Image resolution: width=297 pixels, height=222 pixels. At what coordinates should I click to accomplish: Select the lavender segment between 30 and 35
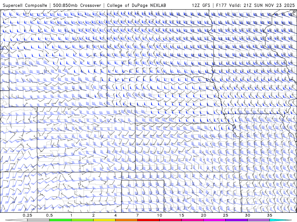(x=258, y=220)
